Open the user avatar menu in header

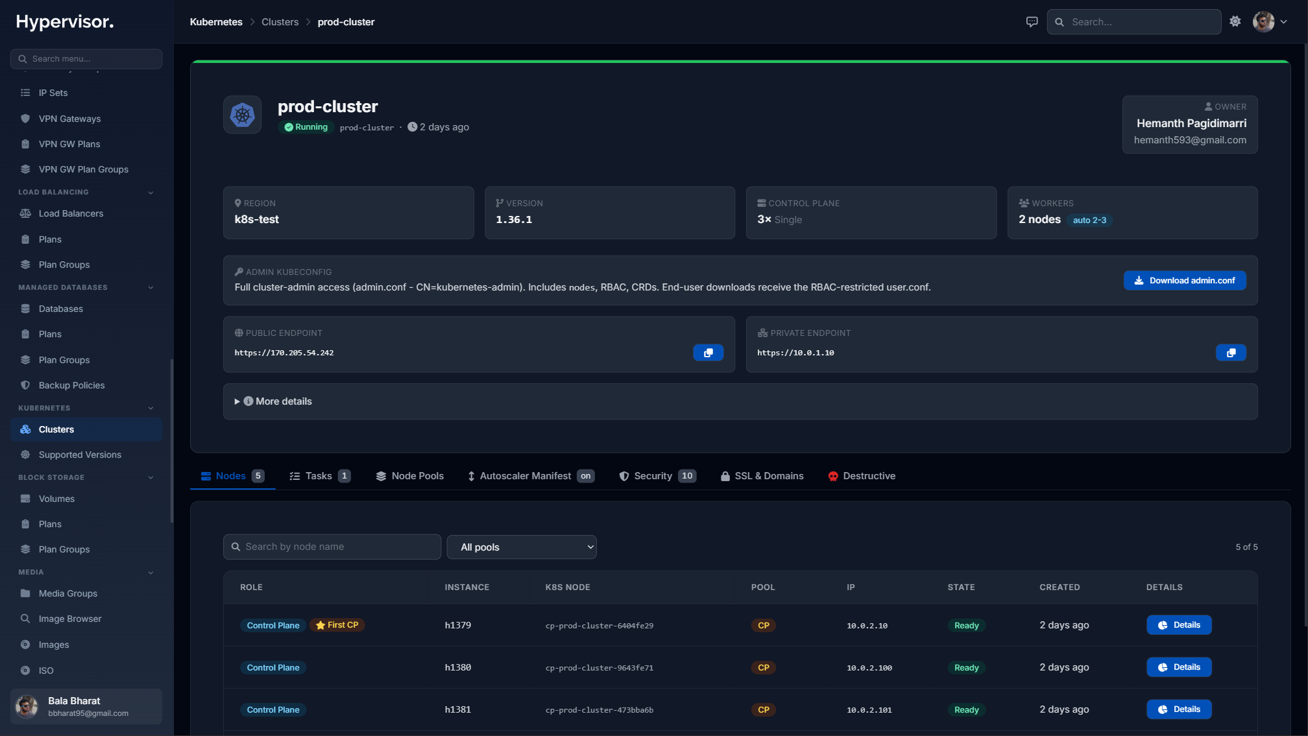click(1270, 21)
